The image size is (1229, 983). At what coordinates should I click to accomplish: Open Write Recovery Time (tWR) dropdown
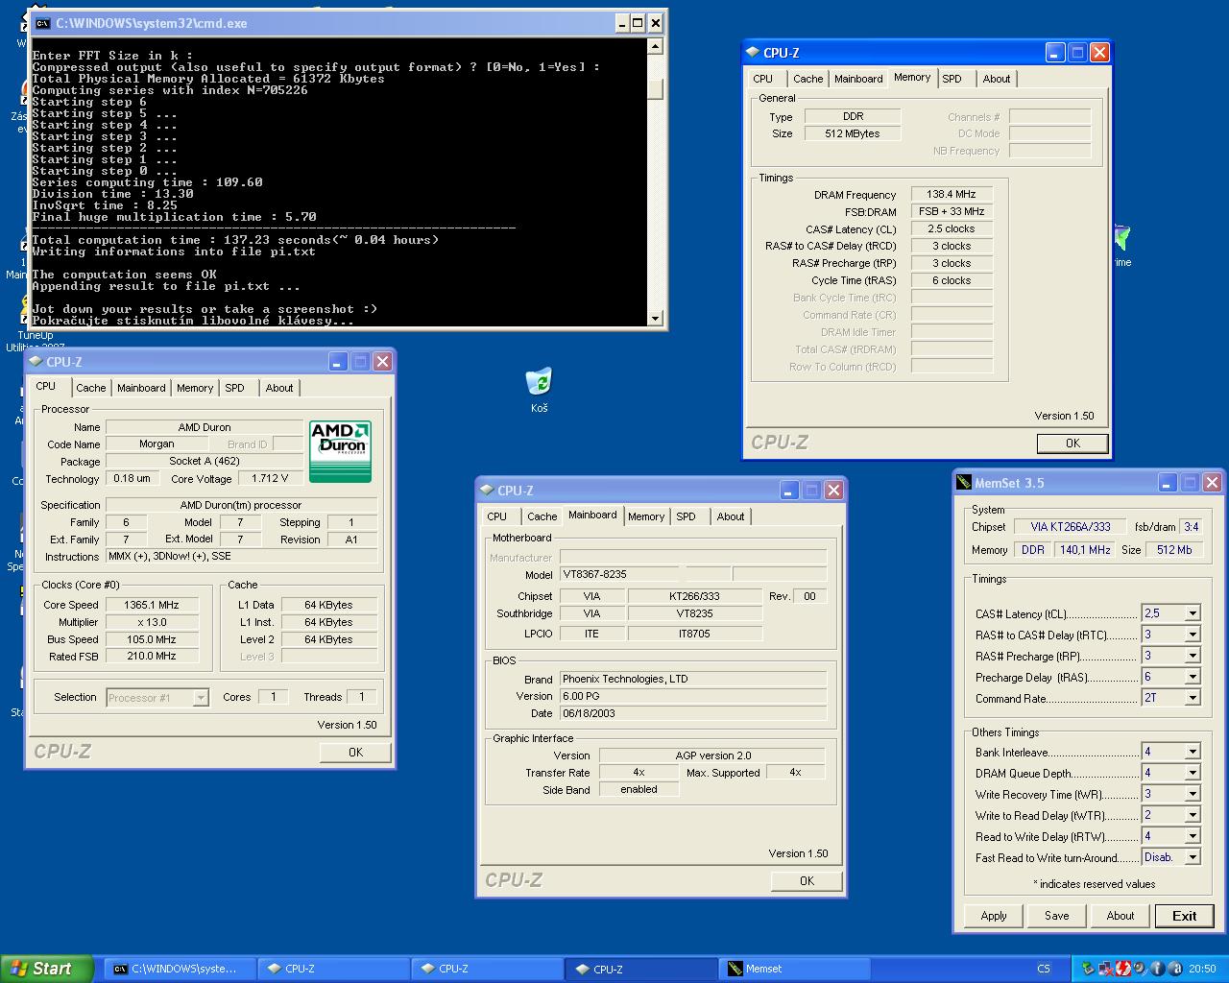(1193, 794)
